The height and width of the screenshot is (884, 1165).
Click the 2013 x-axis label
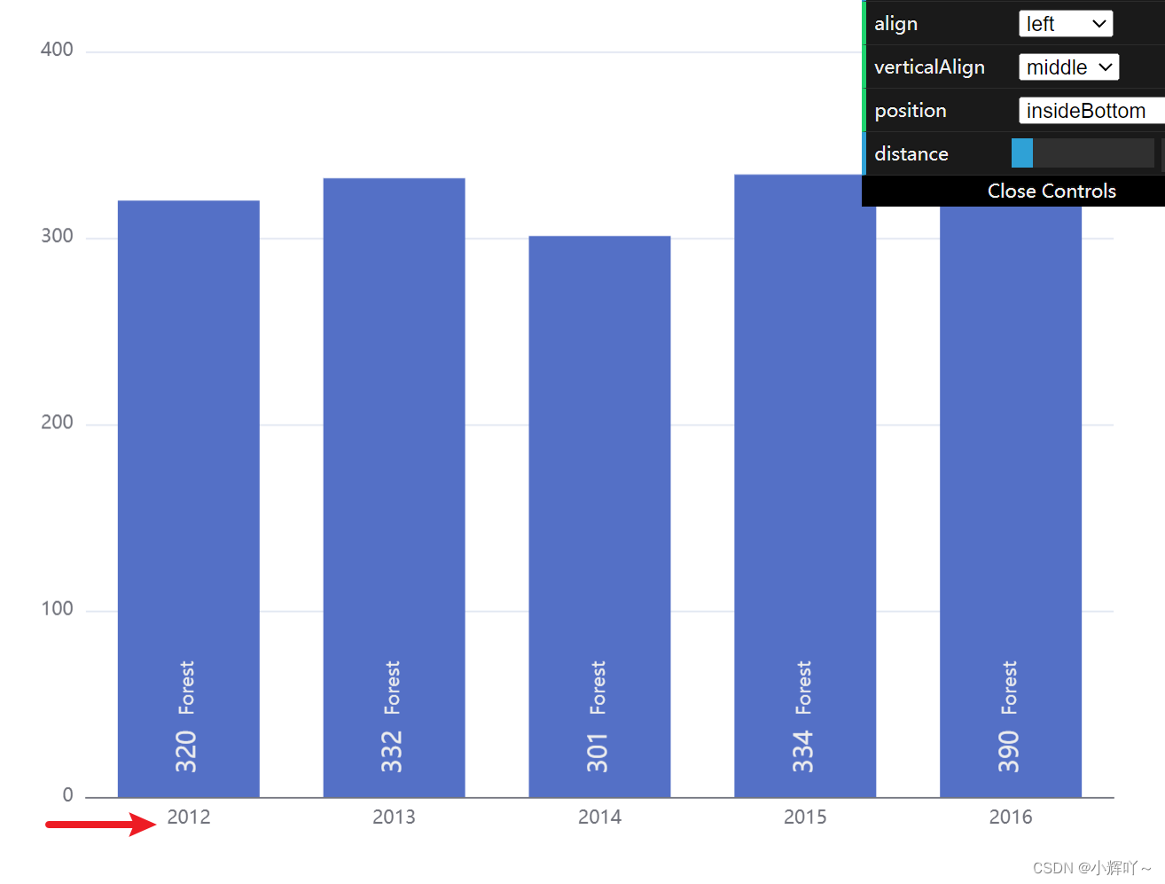click(394, 818)
